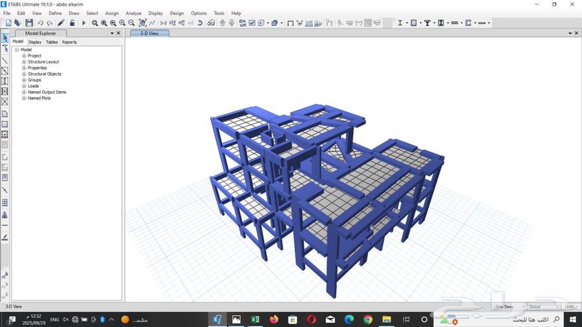Click the Undo arrow icon
The image size is (582, 327).
[40, 23]
